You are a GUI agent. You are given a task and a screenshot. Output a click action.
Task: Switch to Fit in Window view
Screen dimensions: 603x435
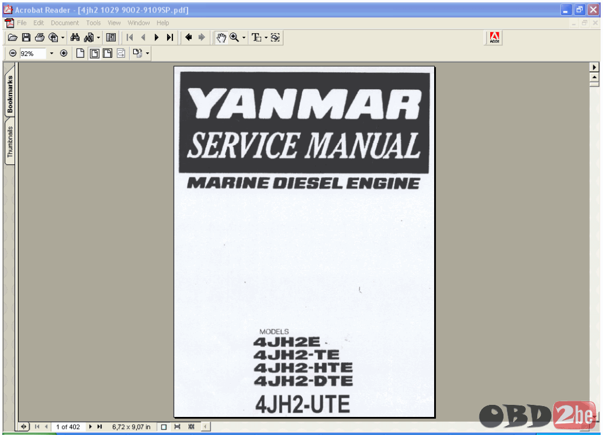click(94, 54)
